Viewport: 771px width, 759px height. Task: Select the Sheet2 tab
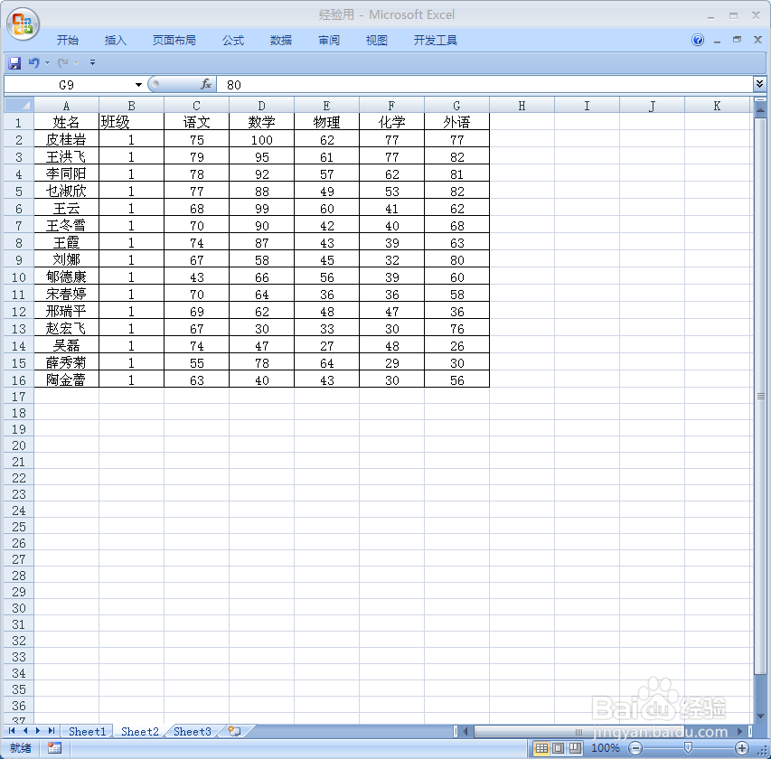[139, 732]
